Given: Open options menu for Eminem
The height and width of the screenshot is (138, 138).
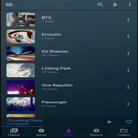Looking at the screenshot, I should click(128, 36).
